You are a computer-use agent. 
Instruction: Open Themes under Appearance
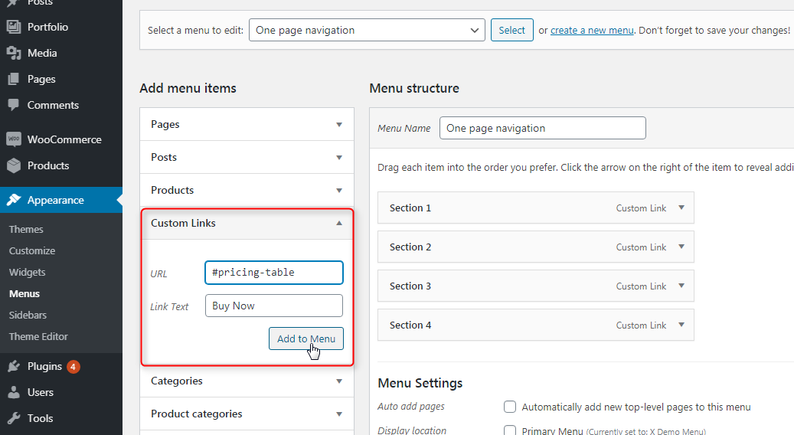click(26, 230)
